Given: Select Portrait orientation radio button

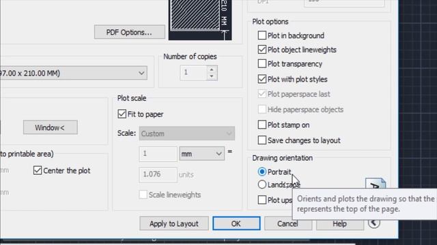Looking at the screenshot, I should click(x=262, y=172).
